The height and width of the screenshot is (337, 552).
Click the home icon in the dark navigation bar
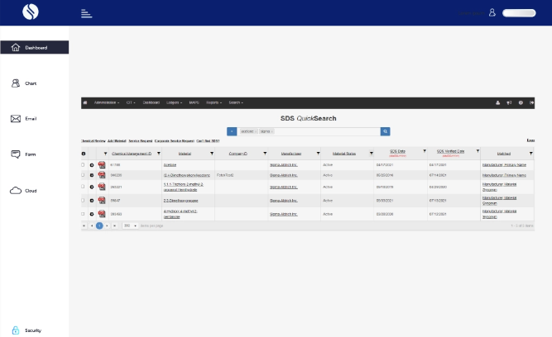click(x=85, y=102)
